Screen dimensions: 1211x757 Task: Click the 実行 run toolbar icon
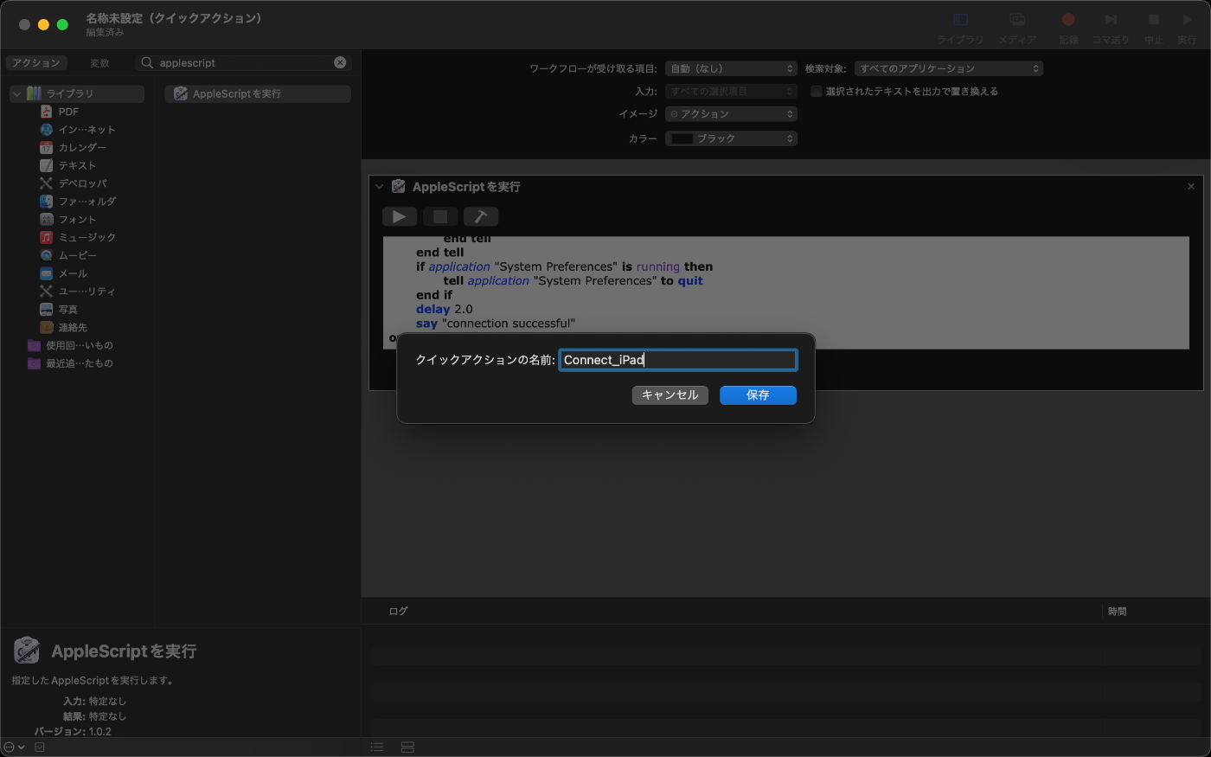click(1187, 20)
